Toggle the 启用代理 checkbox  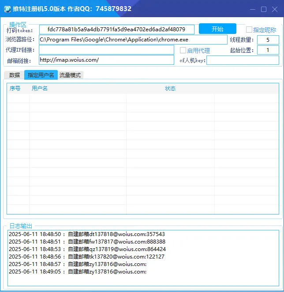pos(183,50)
